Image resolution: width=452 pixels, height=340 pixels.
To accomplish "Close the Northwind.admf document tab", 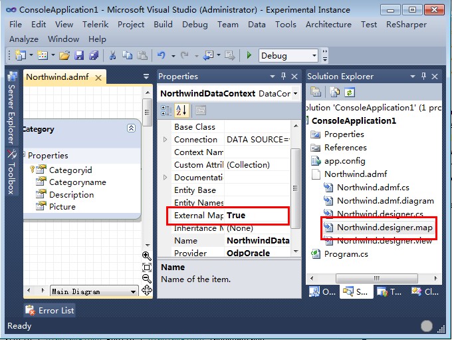I will coord(98,78).
